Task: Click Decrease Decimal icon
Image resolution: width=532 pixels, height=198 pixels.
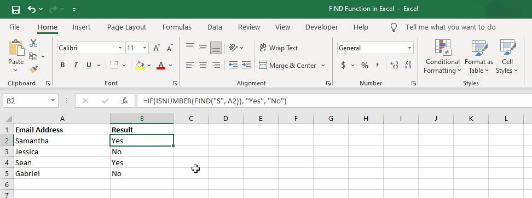Action: 407,65
